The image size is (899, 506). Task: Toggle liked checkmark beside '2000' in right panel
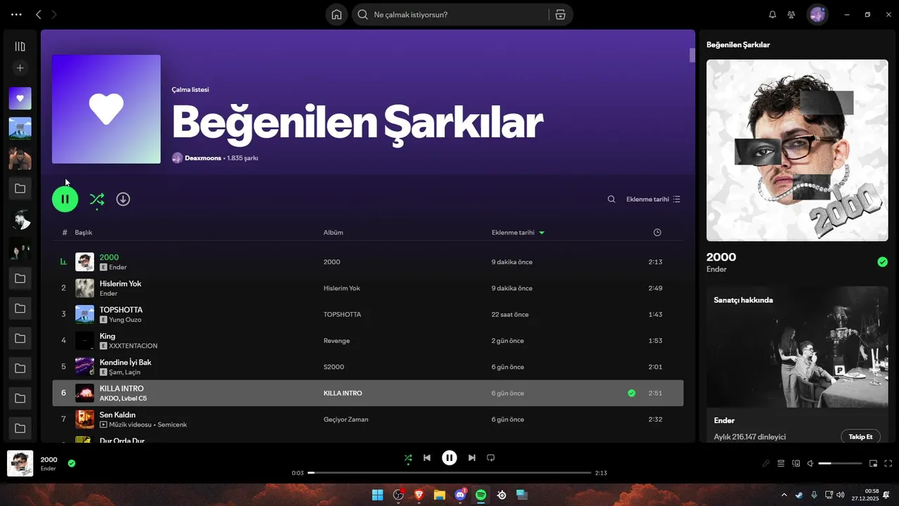882,262
